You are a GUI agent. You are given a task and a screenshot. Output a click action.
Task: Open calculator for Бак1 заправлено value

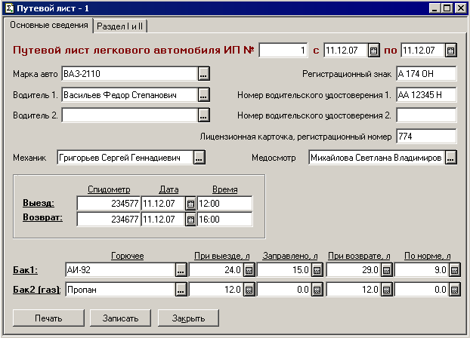pyautogui.click(x=317, y=269)
